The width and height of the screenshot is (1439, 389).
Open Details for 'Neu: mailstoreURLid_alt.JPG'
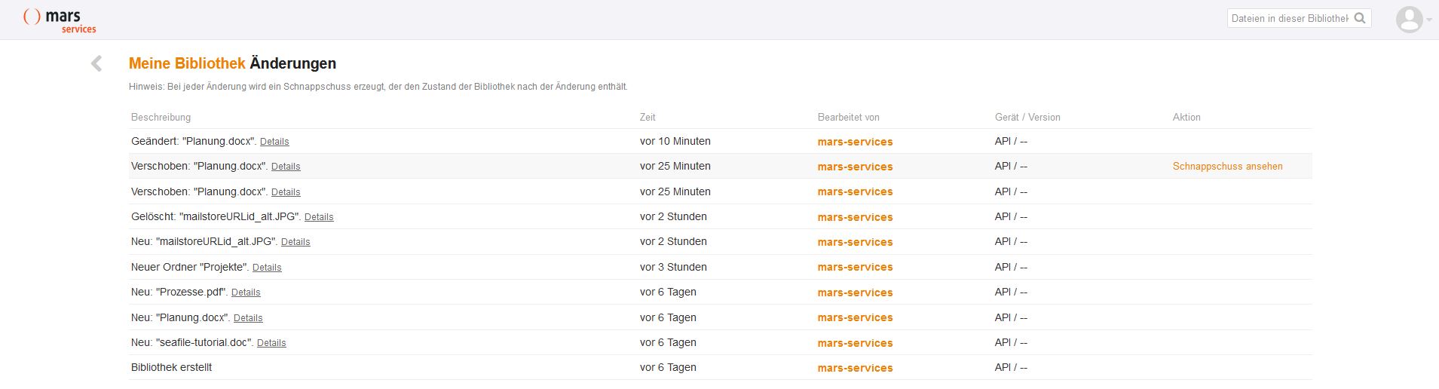pyautogui.click(x=295, y=242)
